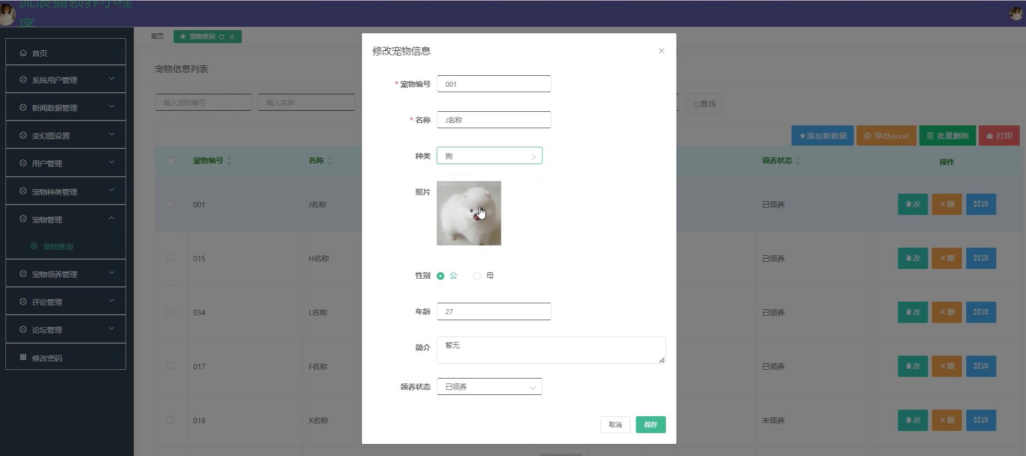Open the 首页 sidebar menu item
This screenshot has height=456, width=1026.
tap(65, 53)
